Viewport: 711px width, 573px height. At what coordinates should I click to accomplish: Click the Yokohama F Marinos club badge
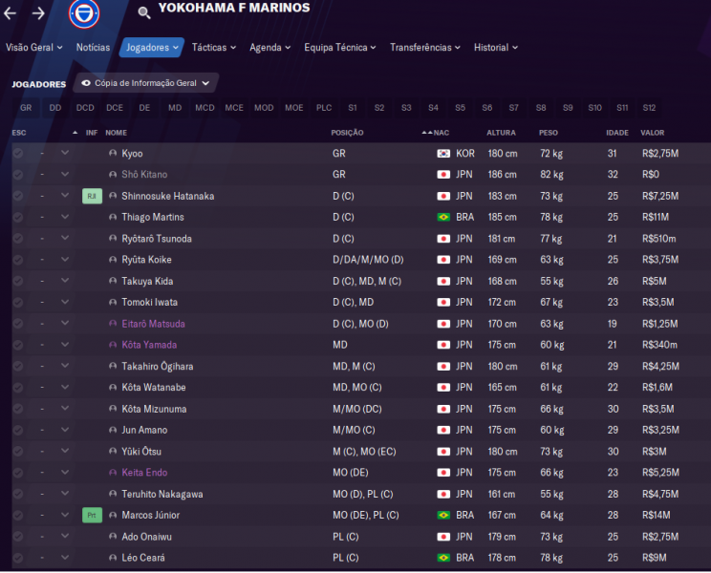point(83,13)
